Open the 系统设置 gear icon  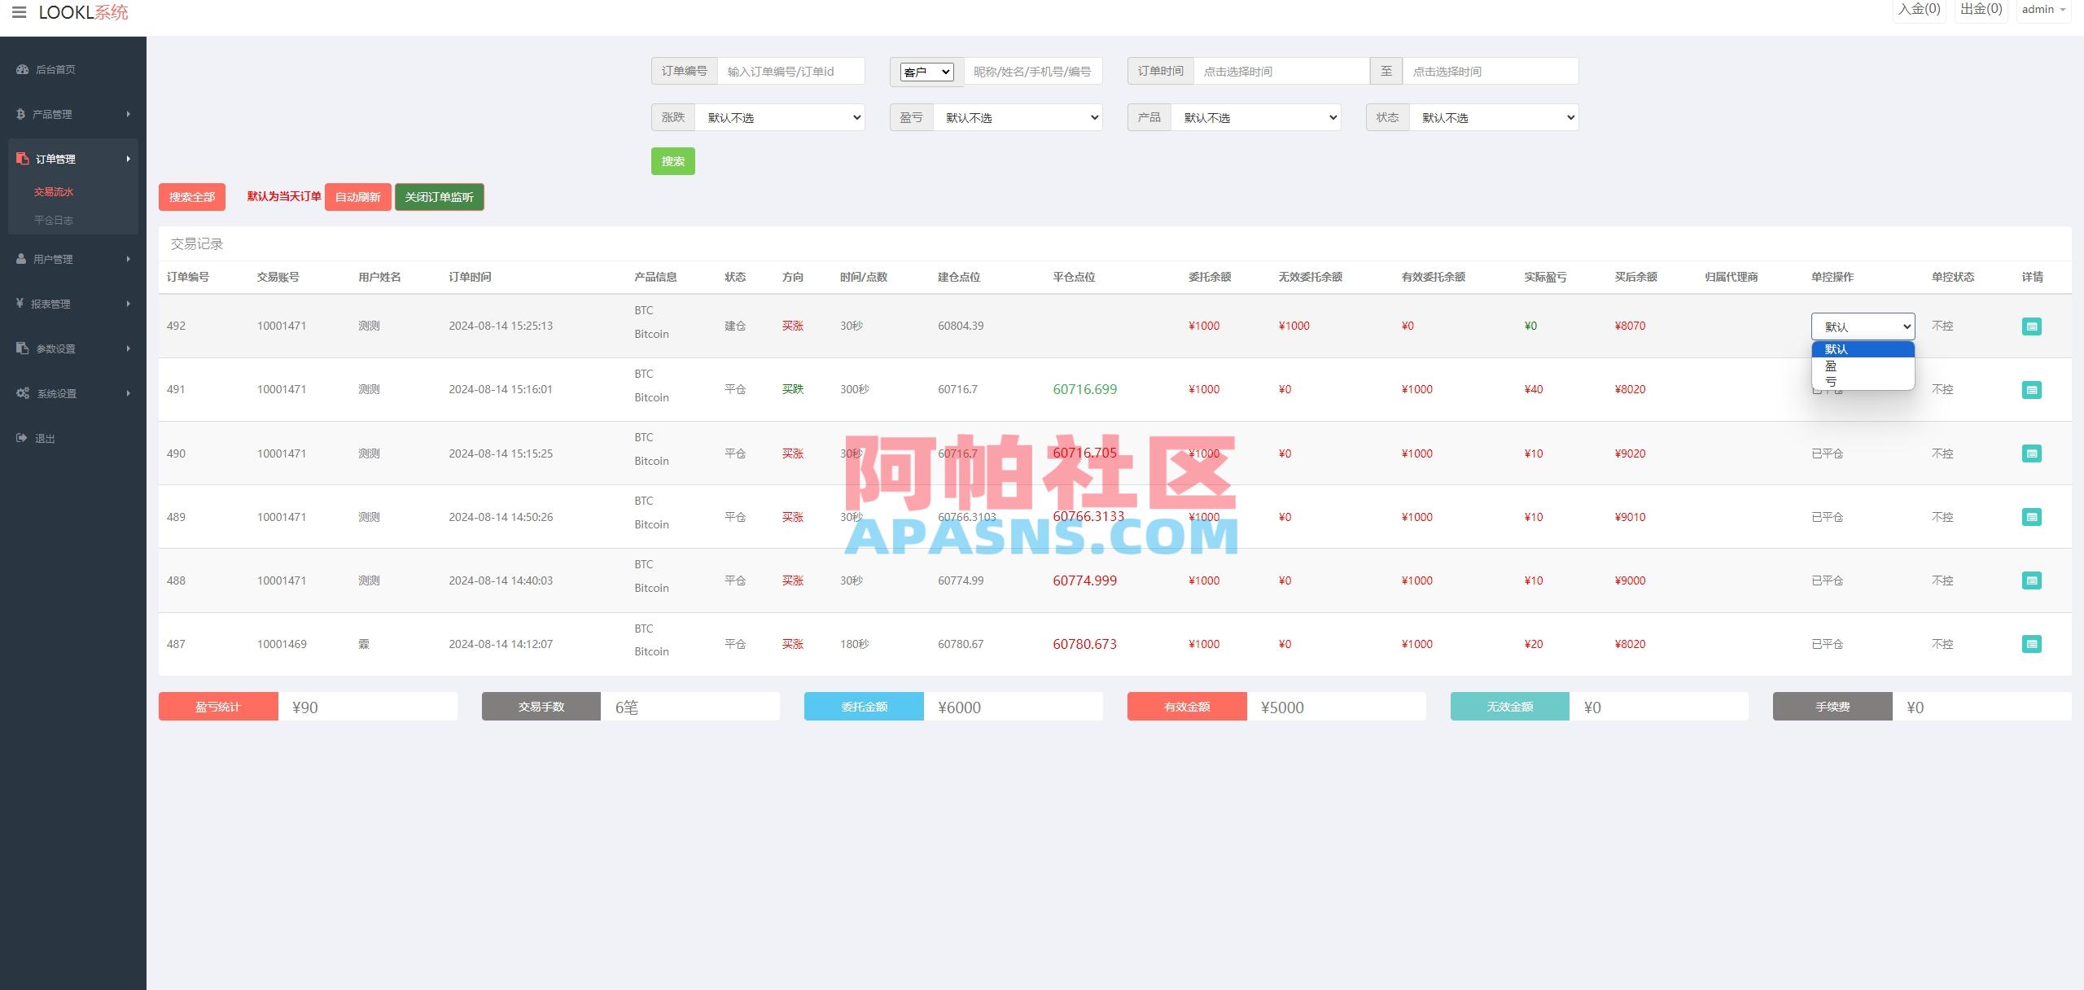coord(22,393)
